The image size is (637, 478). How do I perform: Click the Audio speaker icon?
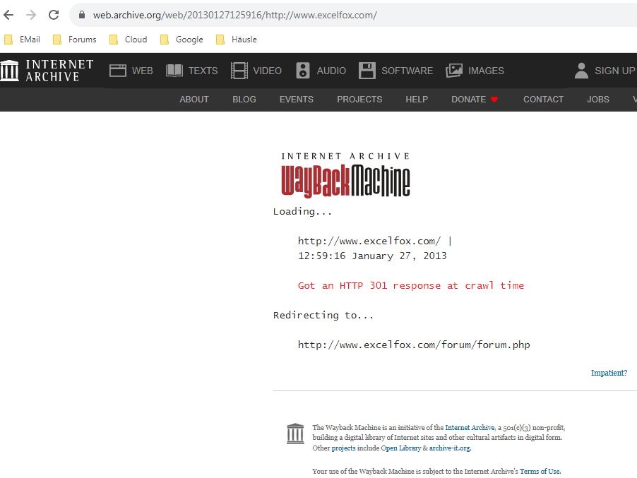303,71
